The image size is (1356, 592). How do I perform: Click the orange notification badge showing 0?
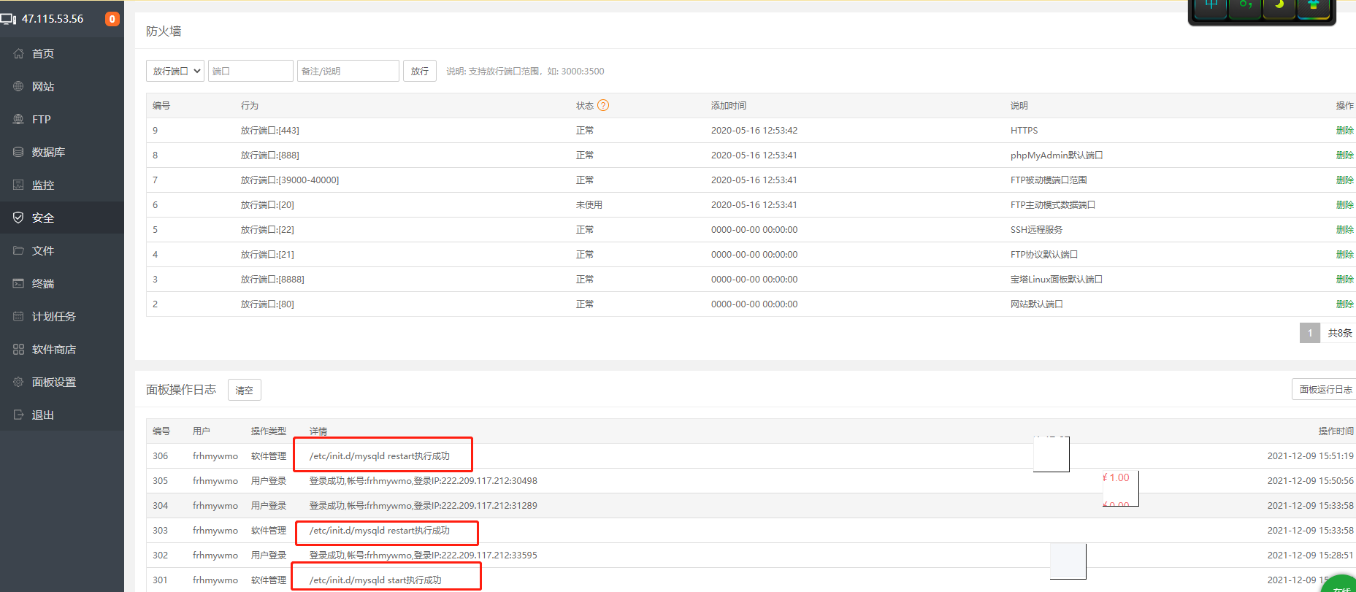tap(112, 19)
